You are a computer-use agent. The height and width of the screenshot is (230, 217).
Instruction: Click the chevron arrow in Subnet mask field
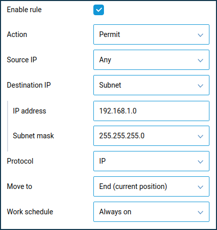[200, 136]
